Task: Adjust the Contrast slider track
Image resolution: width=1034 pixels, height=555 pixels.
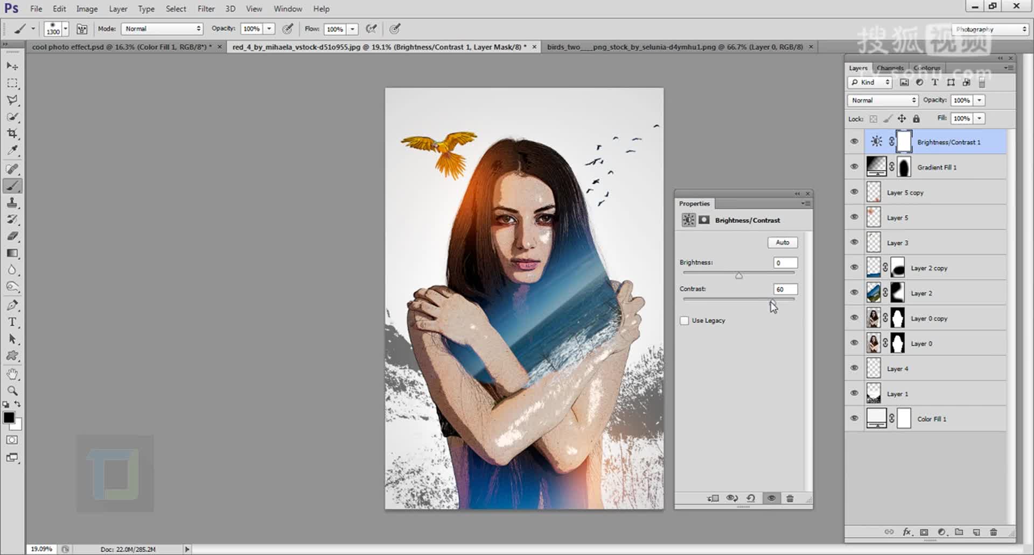Action: (738, 299)
